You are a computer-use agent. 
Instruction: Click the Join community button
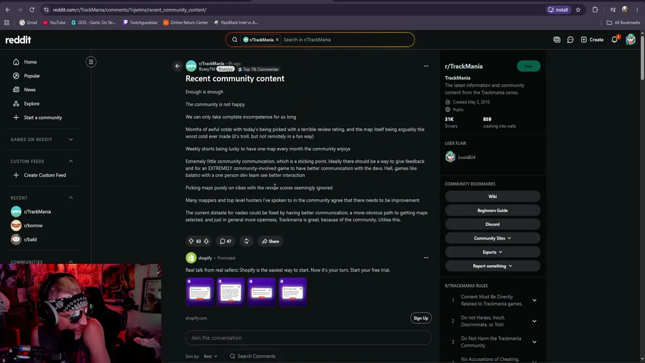click(x=528, y=66)
